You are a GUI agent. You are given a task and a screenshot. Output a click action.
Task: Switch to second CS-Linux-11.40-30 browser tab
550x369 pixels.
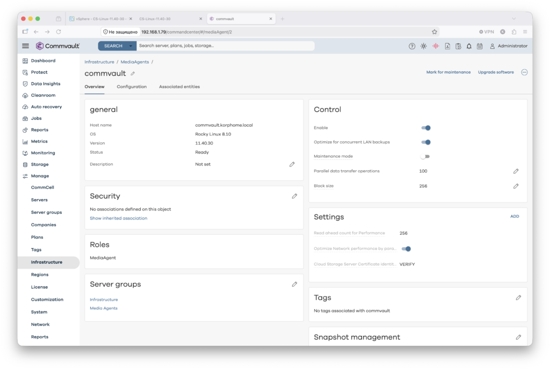click(169, 19)
